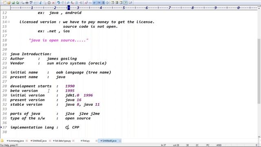The image size is (261, 147).
Task: Click the Open file folder icon
Action: 9,3
